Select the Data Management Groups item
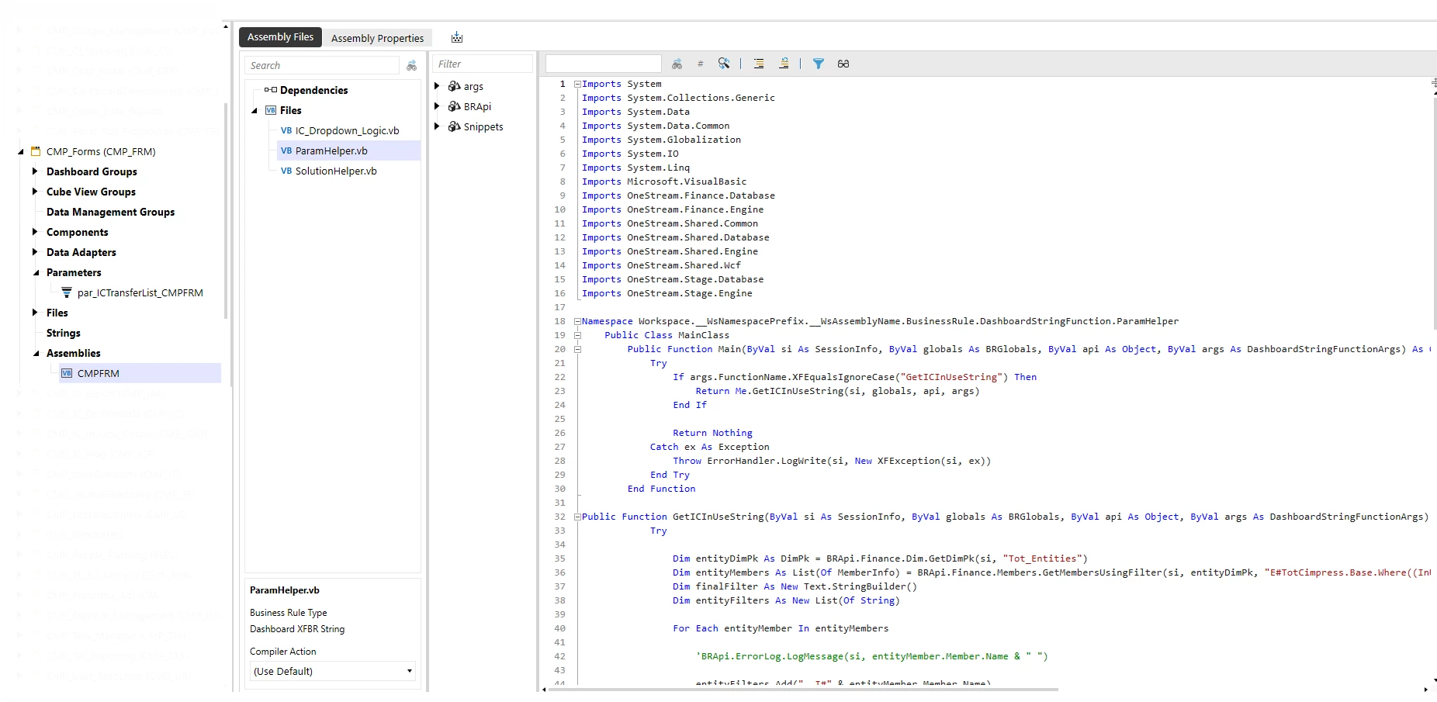 point(110,212)
